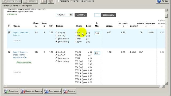Click the ставка column header
Viewport: 171px width, 96px height.
(109, 26)
